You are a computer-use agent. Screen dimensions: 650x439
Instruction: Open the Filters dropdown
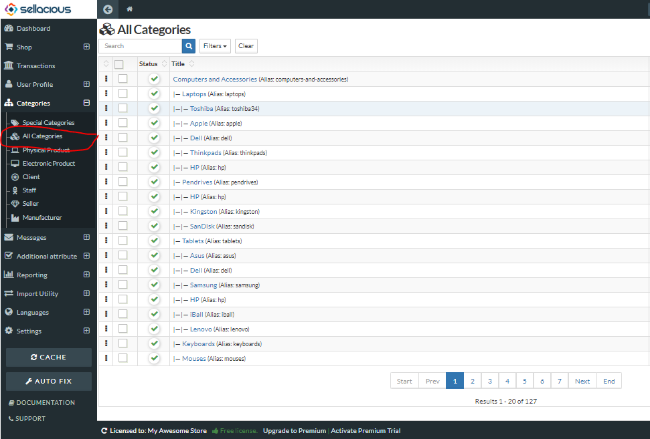pos(215,46)
